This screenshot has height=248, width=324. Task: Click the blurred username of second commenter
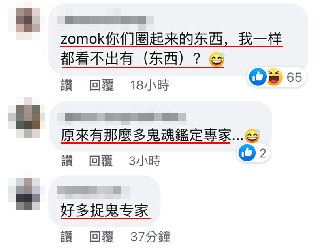click(x=122, y=117)
